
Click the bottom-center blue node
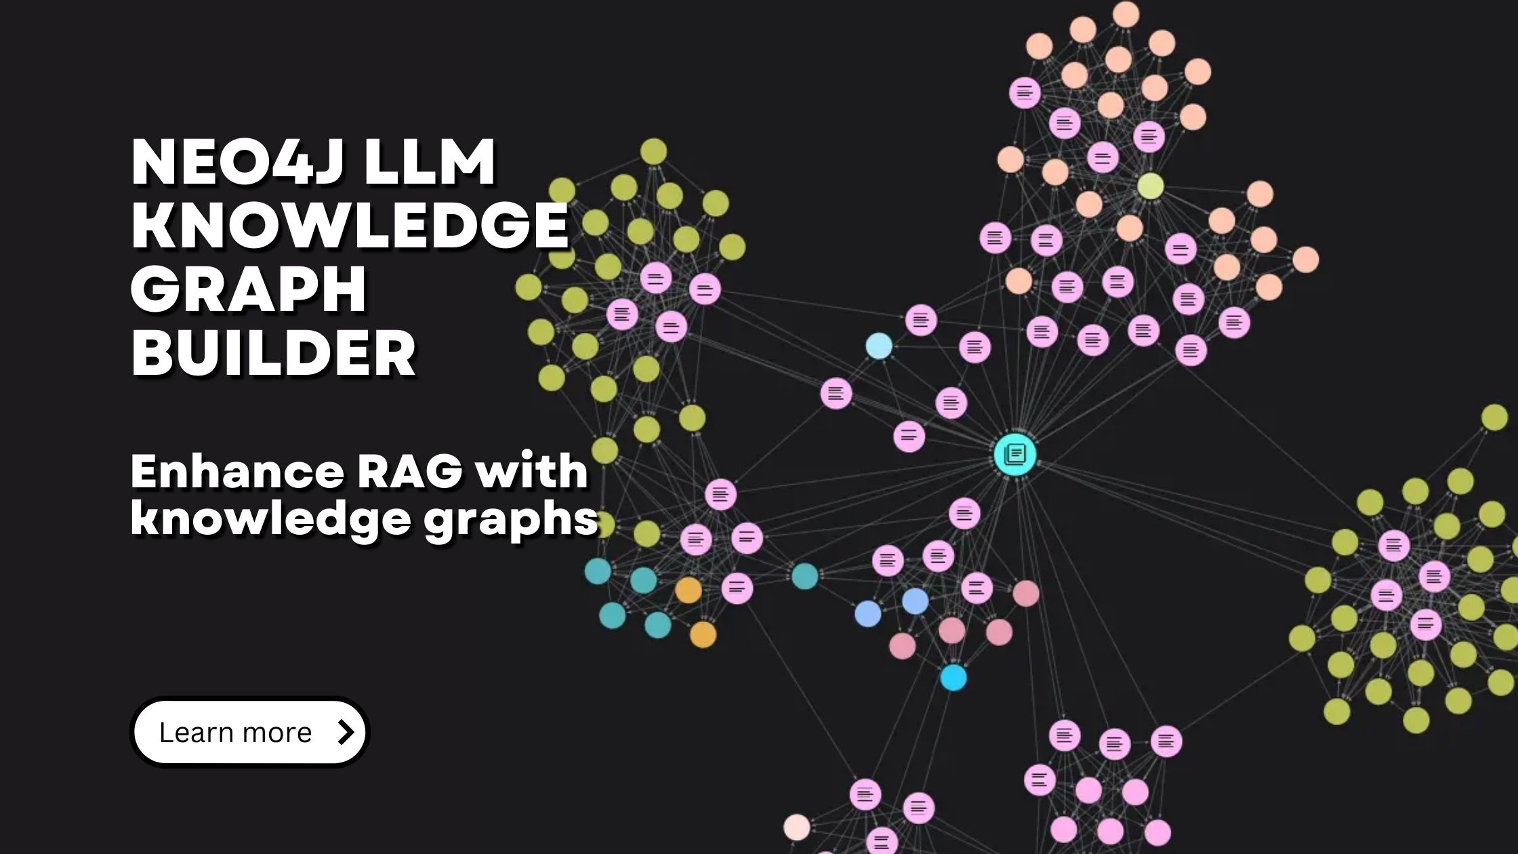pos(952,678)
